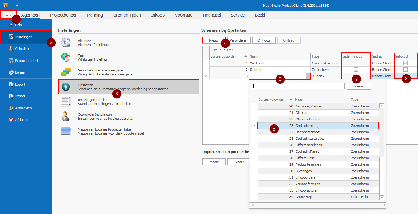The width and height of the screenshot is (418, 214).
Task: Open the Beeld tab
Action: coord(260,15)
